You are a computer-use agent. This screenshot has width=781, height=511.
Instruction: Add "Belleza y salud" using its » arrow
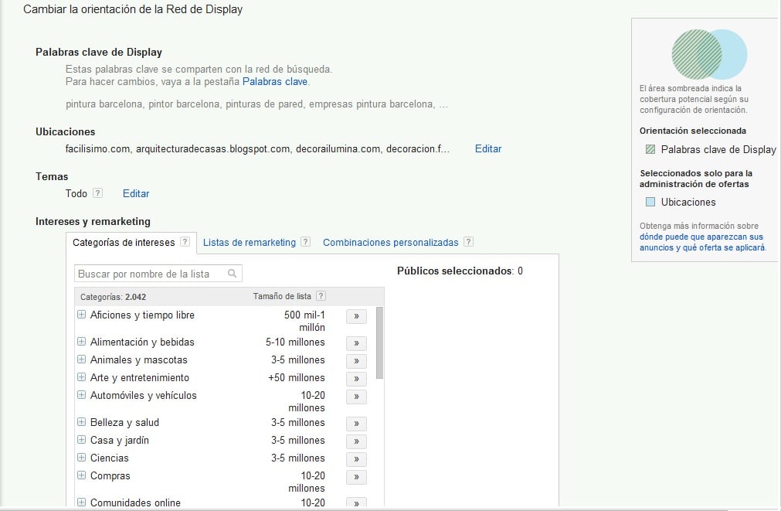point(355,423)
